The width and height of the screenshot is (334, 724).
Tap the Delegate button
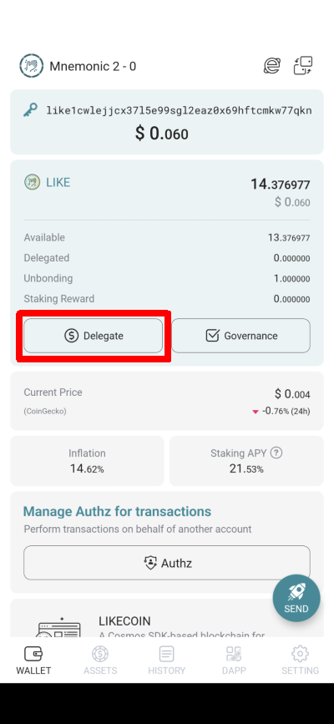click(x=94, y=336)
